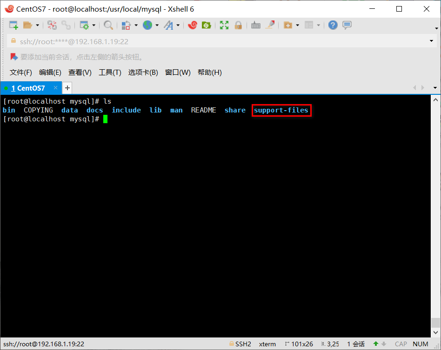Add a new tab with plus button
The image size is (441, 350).
(x=67, y=88)
